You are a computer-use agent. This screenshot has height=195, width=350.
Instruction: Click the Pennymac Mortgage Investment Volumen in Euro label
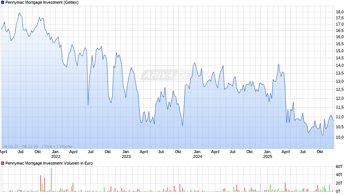point(49,163)
